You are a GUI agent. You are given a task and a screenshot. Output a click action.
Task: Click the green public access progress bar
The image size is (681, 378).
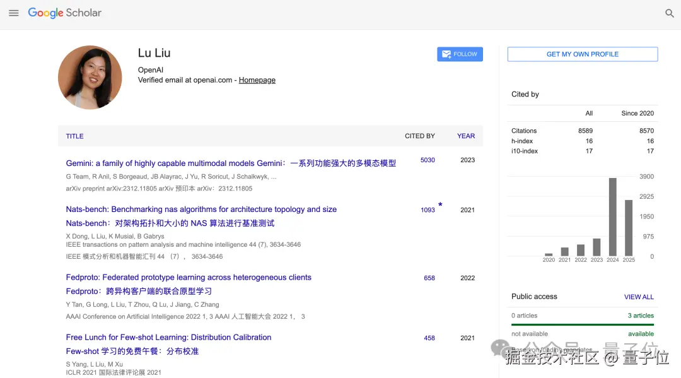tap(583, 324)
